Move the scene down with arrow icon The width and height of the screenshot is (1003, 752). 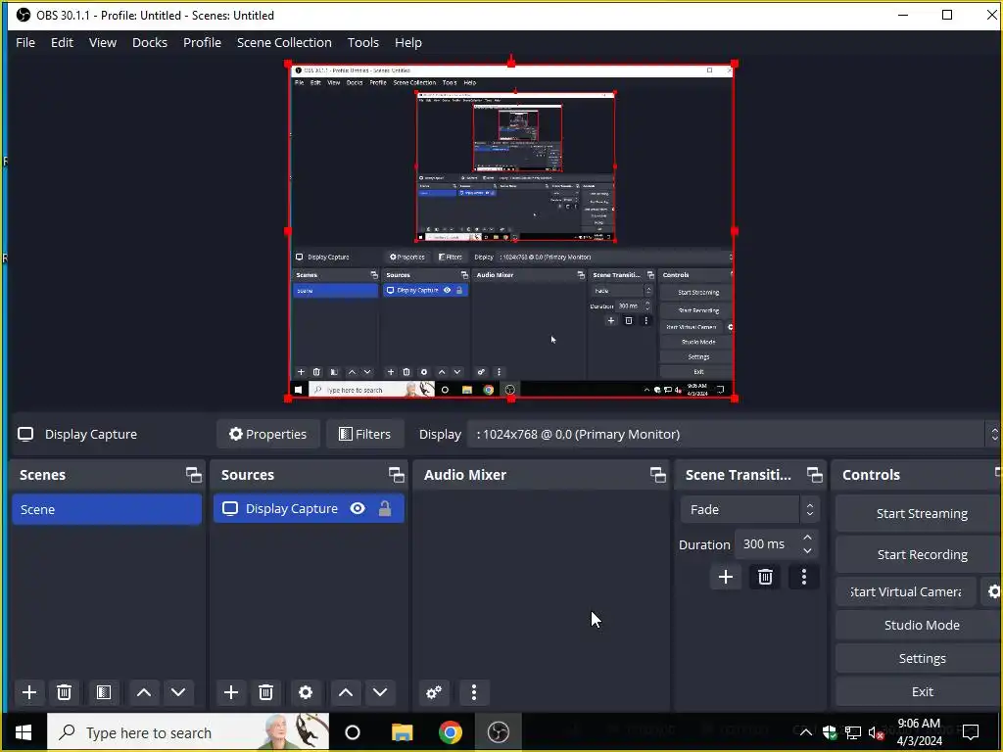tap(178, 692)
